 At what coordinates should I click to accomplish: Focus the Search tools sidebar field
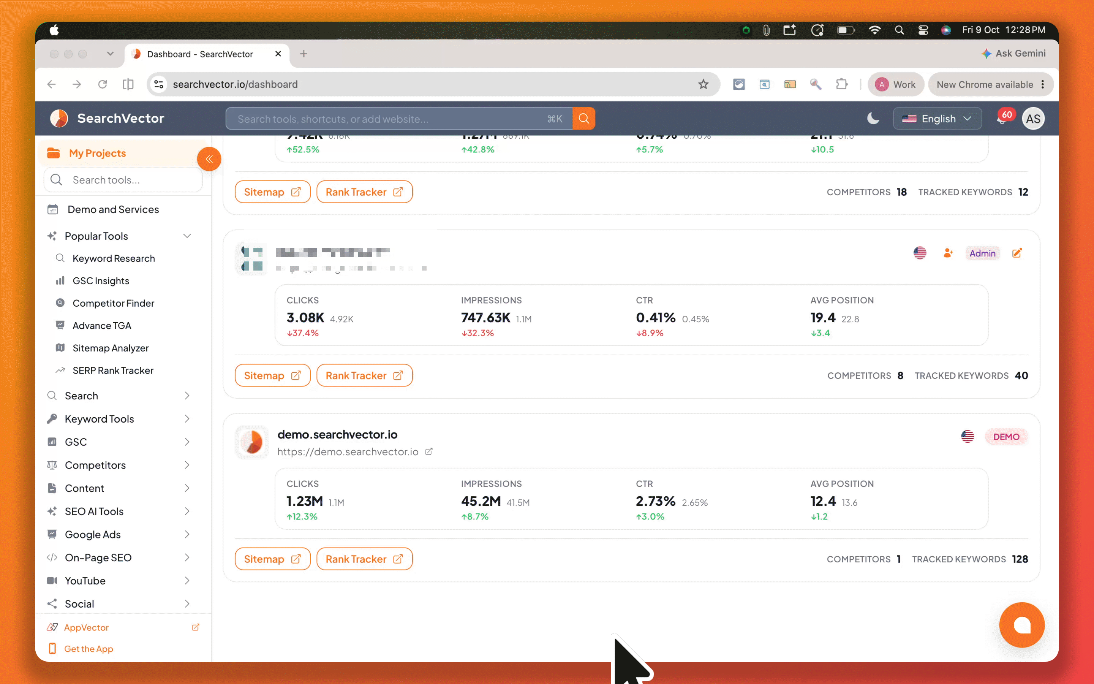(123, 180)
